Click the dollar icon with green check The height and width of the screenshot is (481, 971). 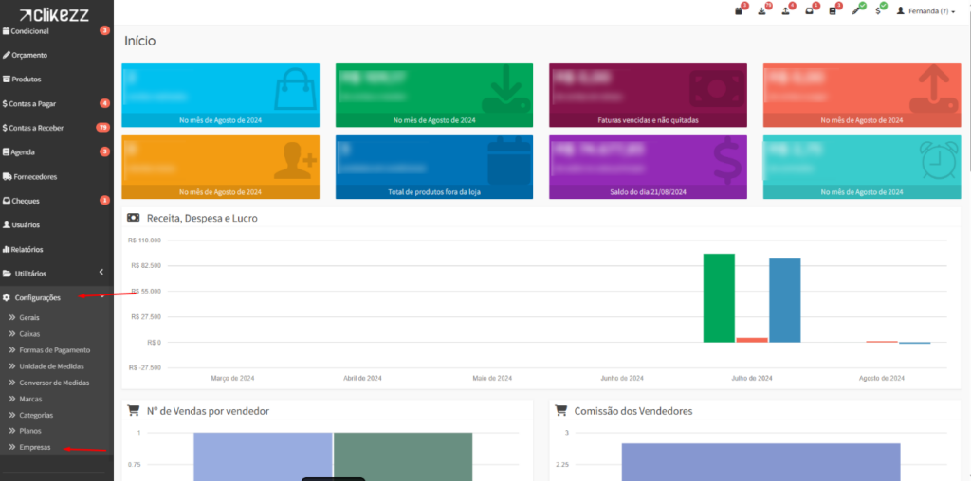[879, 11]
